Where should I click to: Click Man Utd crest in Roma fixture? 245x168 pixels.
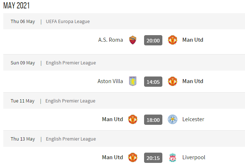pyautogui.click(x=173, y=40)
